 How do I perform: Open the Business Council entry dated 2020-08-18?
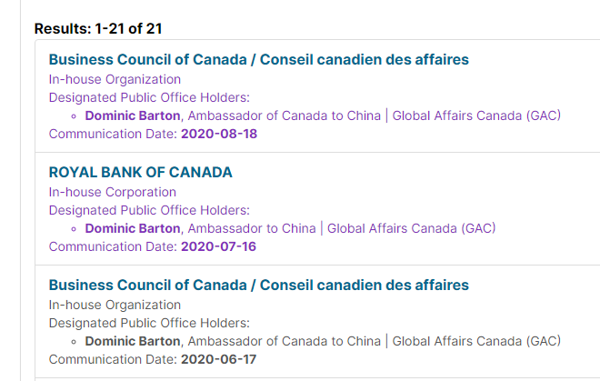259,60
